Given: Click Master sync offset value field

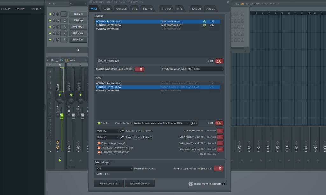Looking at the screenshot, I should click(x=139, y=69).
